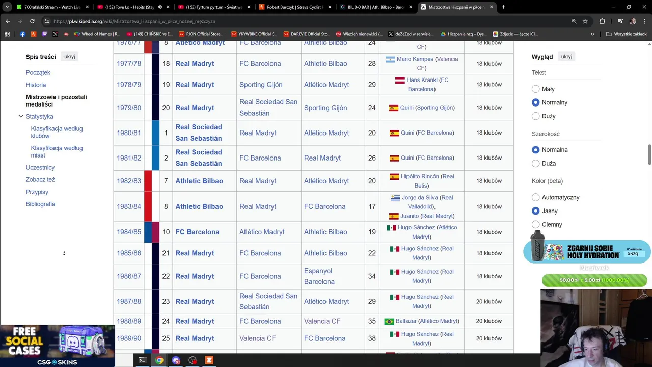Open the orange Z app in the taskbar

click(x=209, y=360)
